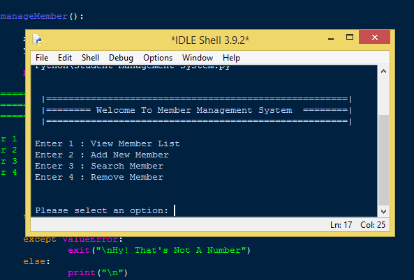Open the Shell menu

(90, 58)
